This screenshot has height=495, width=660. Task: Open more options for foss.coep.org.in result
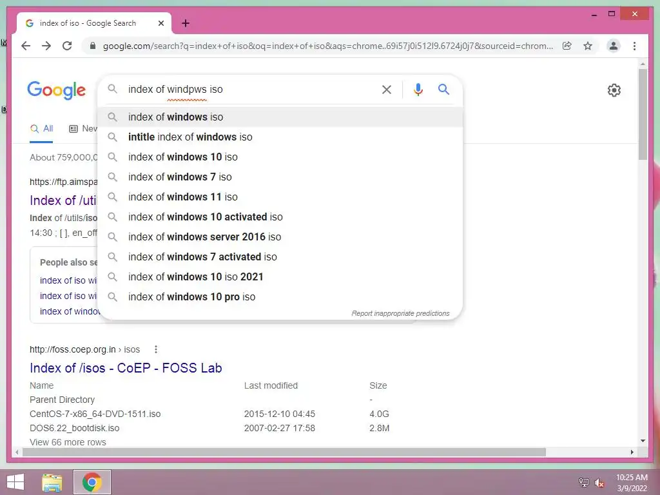pos(156,349)
